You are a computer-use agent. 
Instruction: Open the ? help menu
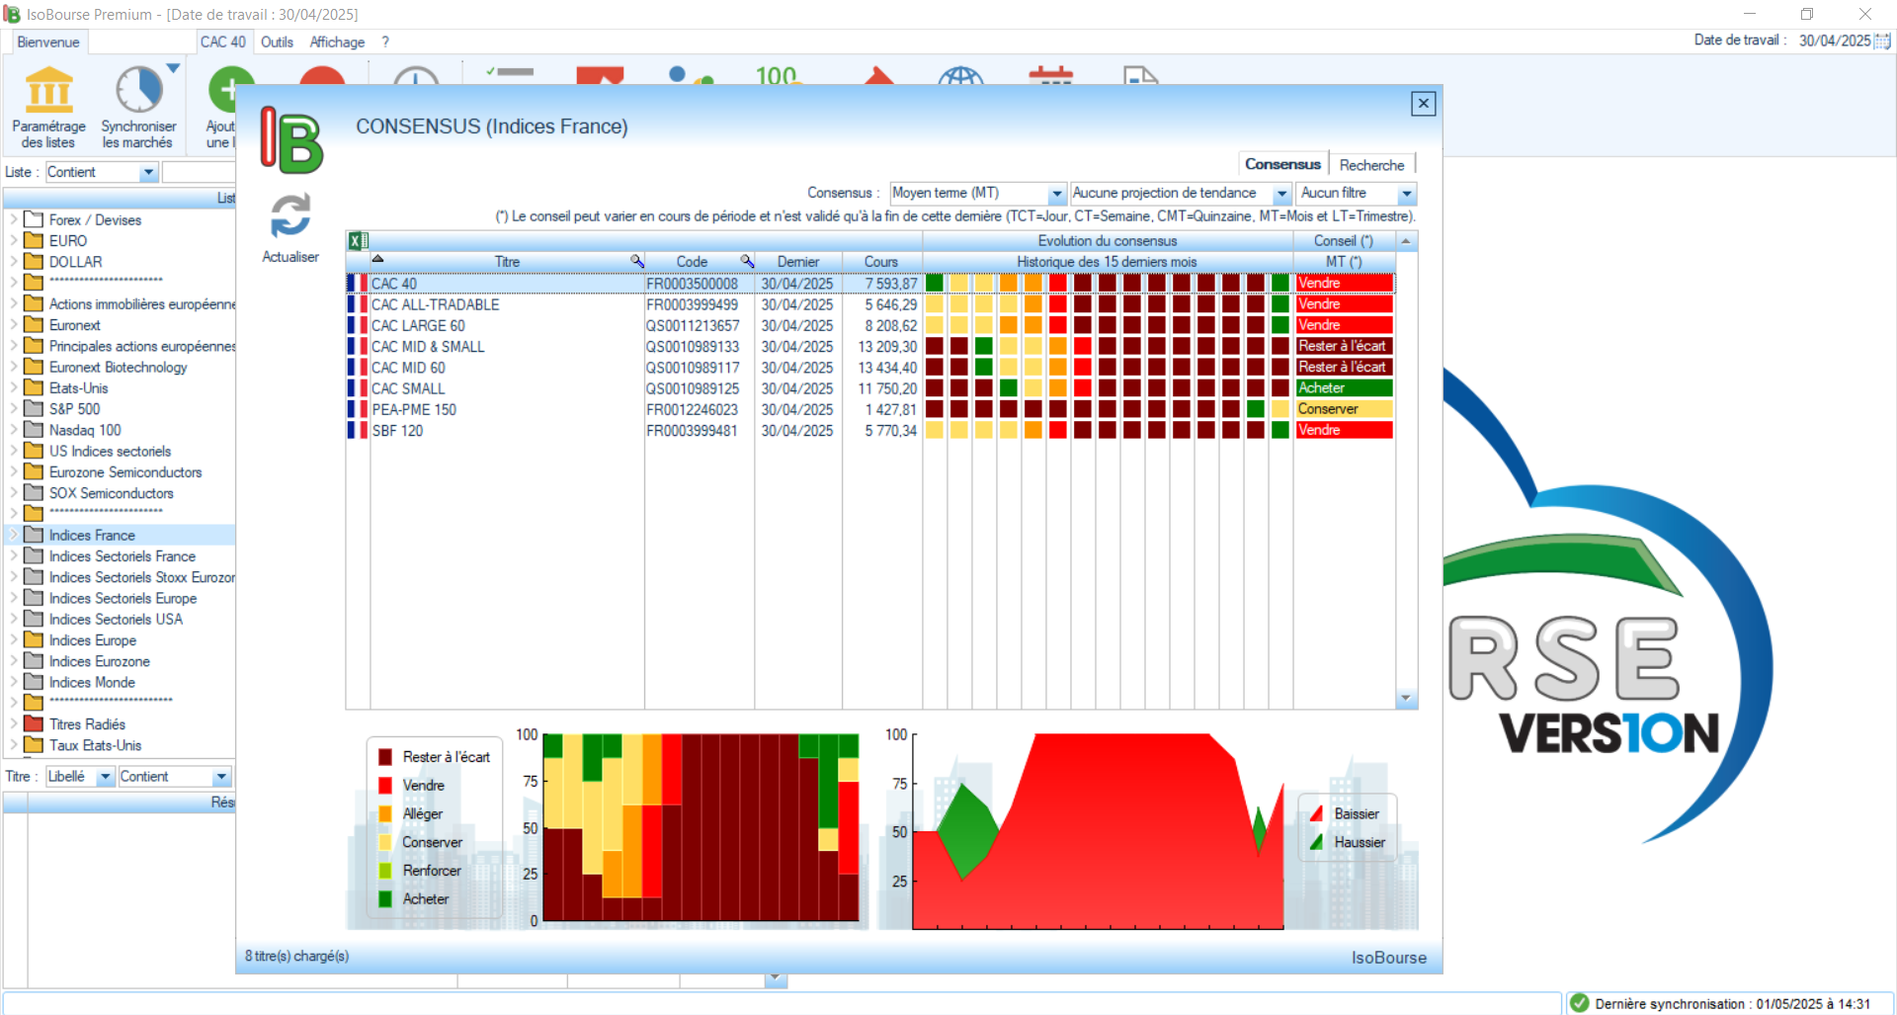point(385,42)
